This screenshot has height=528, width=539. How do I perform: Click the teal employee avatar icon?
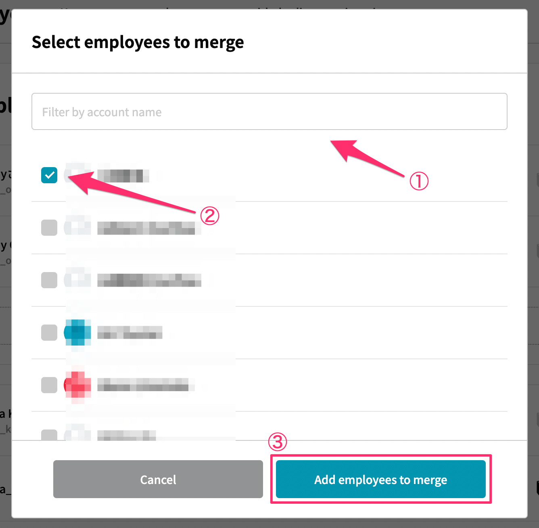(77, 333)
